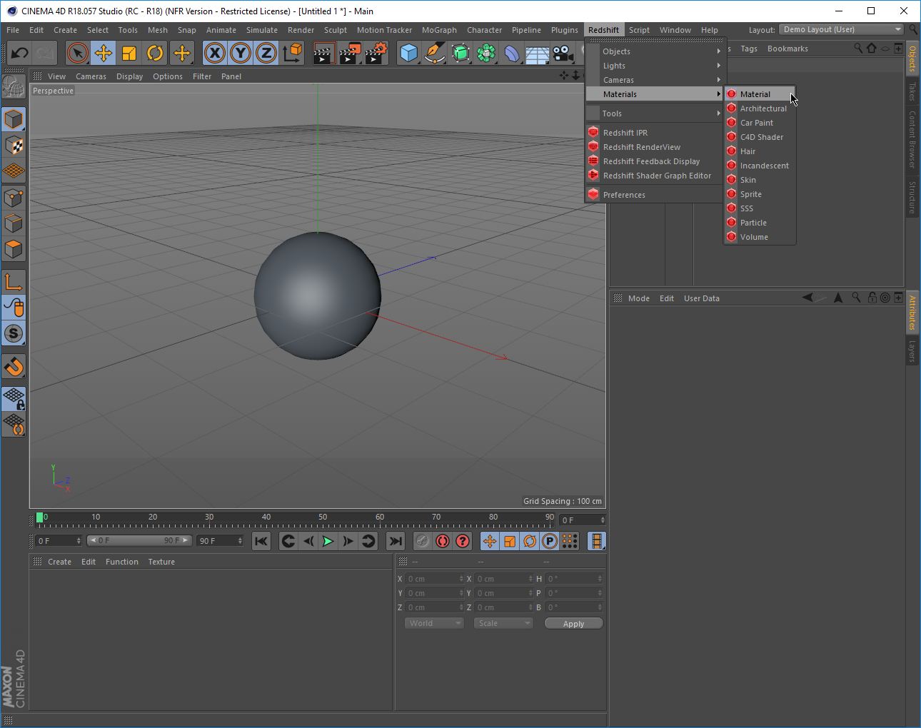Toggle the Enable Snap magnet icon
Screen dimensions: 921x728
(x=14, y=366)
